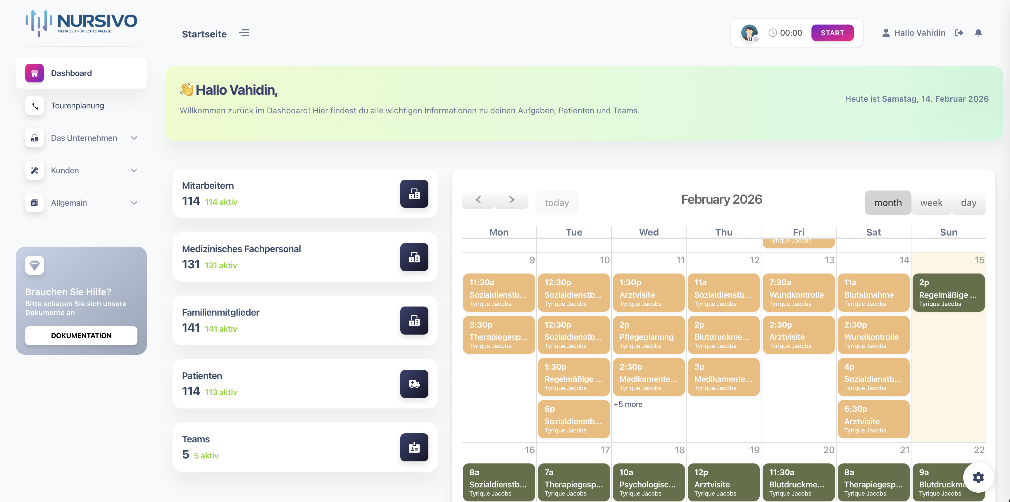Enable month view in the calendar
This screenshot has width=1010, height=502.
888,202
